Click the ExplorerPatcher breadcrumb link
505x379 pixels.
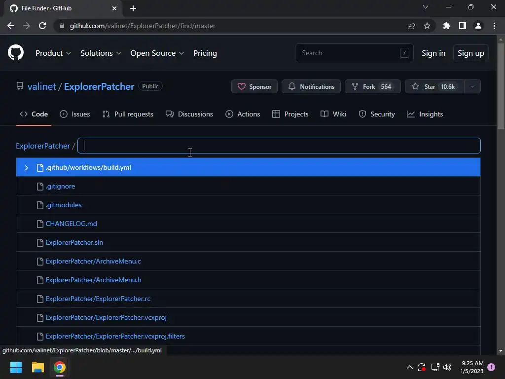click(43, 146)
